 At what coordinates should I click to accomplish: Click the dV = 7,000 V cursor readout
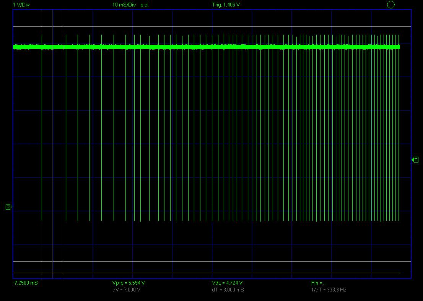126,290
